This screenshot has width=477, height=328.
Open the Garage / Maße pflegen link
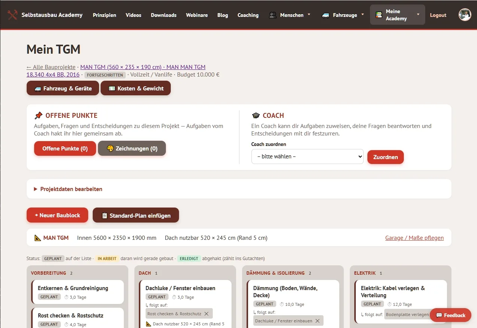414,238
